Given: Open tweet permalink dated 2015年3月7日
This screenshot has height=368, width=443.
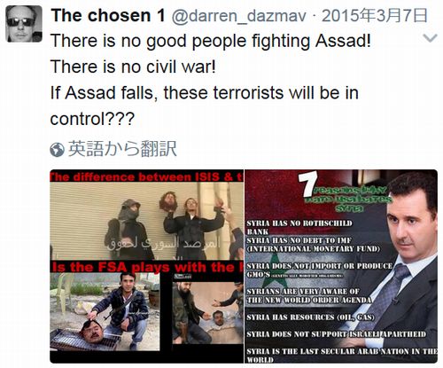Looking at the screenshot, I should pyautogui.click(x=375, y=16).
